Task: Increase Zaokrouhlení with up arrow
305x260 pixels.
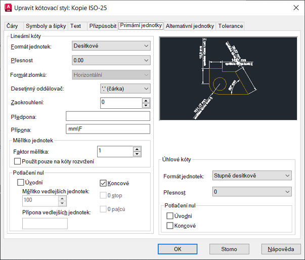Action: (146, 101)
